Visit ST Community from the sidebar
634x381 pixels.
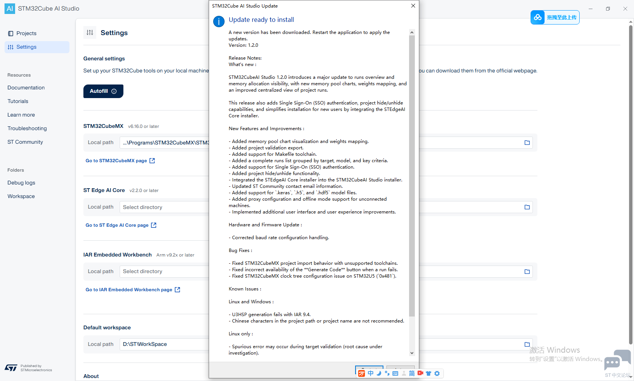pyautogui.click(x=25, y=142)
